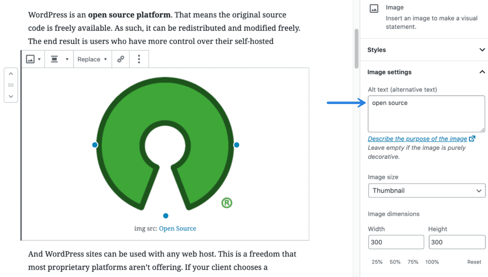Collapse the Image settings panel
Viewport: 488px width, 277px height.
tap(426, 72)
